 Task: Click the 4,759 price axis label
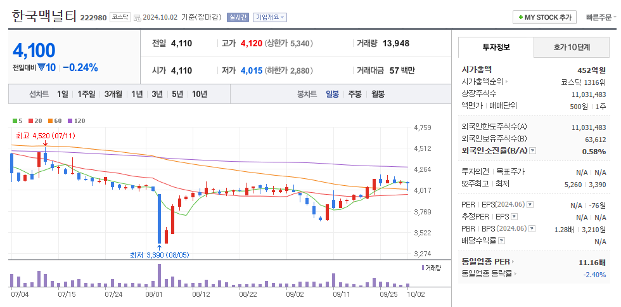pyautogui.click(x=423, y=127)
